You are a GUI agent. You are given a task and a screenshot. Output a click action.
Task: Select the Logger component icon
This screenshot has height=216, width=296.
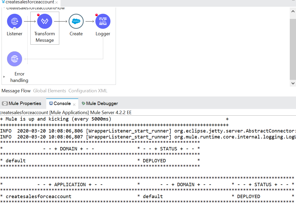click(103, 21)
